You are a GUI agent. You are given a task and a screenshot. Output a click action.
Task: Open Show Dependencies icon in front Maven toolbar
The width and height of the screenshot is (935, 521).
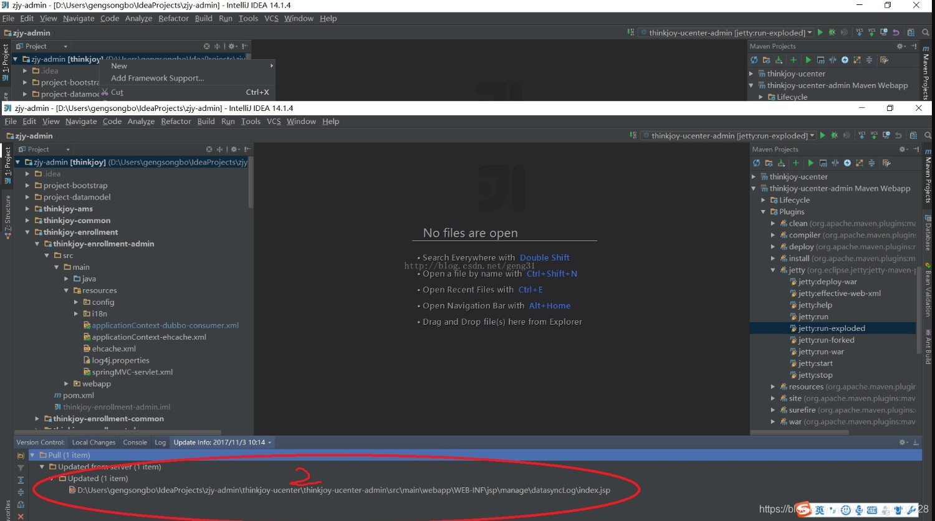pos(860,163)
